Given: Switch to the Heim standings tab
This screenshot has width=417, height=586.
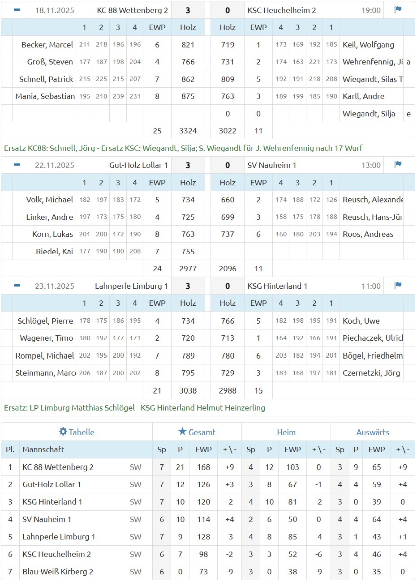Looking at the screenshot, I should (286, 432).
